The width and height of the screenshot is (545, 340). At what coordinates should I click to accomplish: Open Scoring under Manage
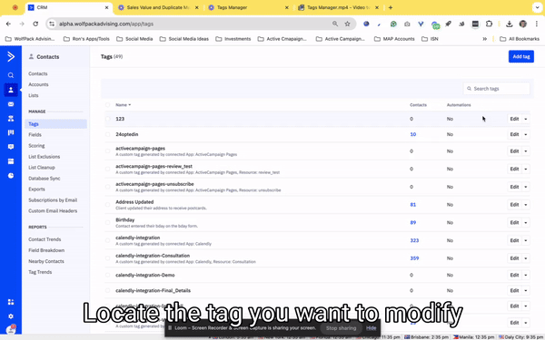pyautogui.click(x=36, y=146)
